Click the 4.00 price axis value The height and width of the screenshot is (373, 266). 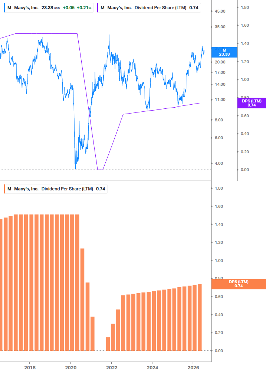[x=219, y=163]
